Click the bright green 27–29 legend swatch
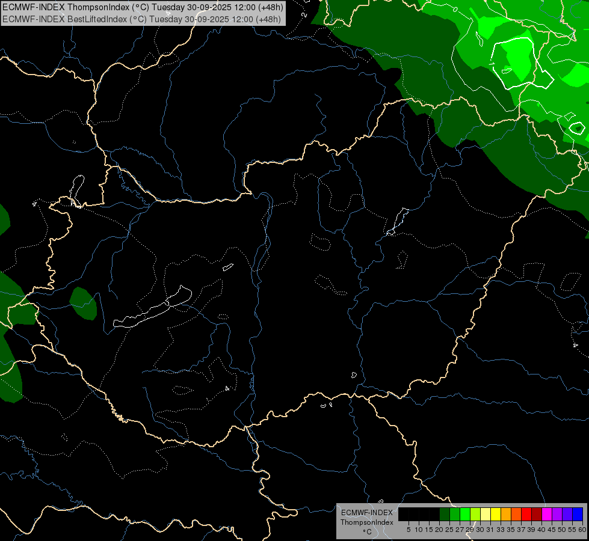Screen dimensions: 589x541 (x=465, y=514)
